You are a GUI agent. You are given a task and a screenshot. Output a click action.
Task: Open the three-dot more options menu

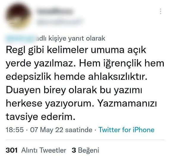pos(161,11)
